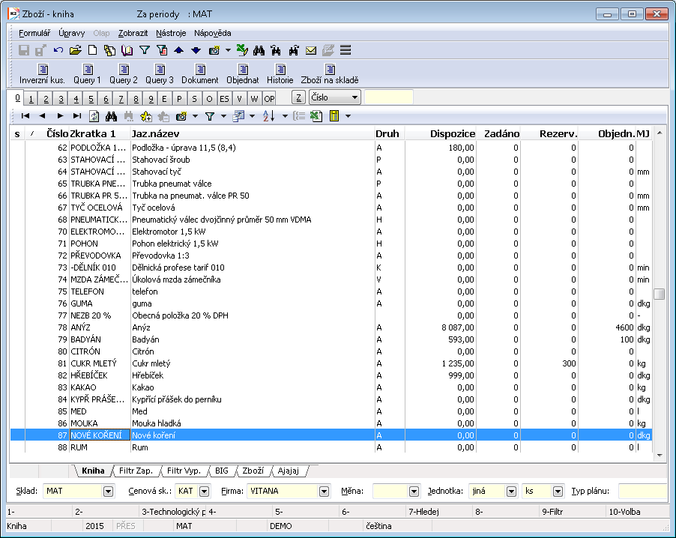
Task: Open the Jednotka 'jiná' dropdown arrow
Action: click(x=511, y=491)
